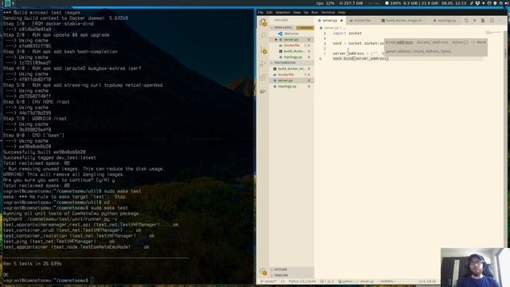Collapse the Open Editors section
Screen dimensions: 510x287
[x=283, y=28]
